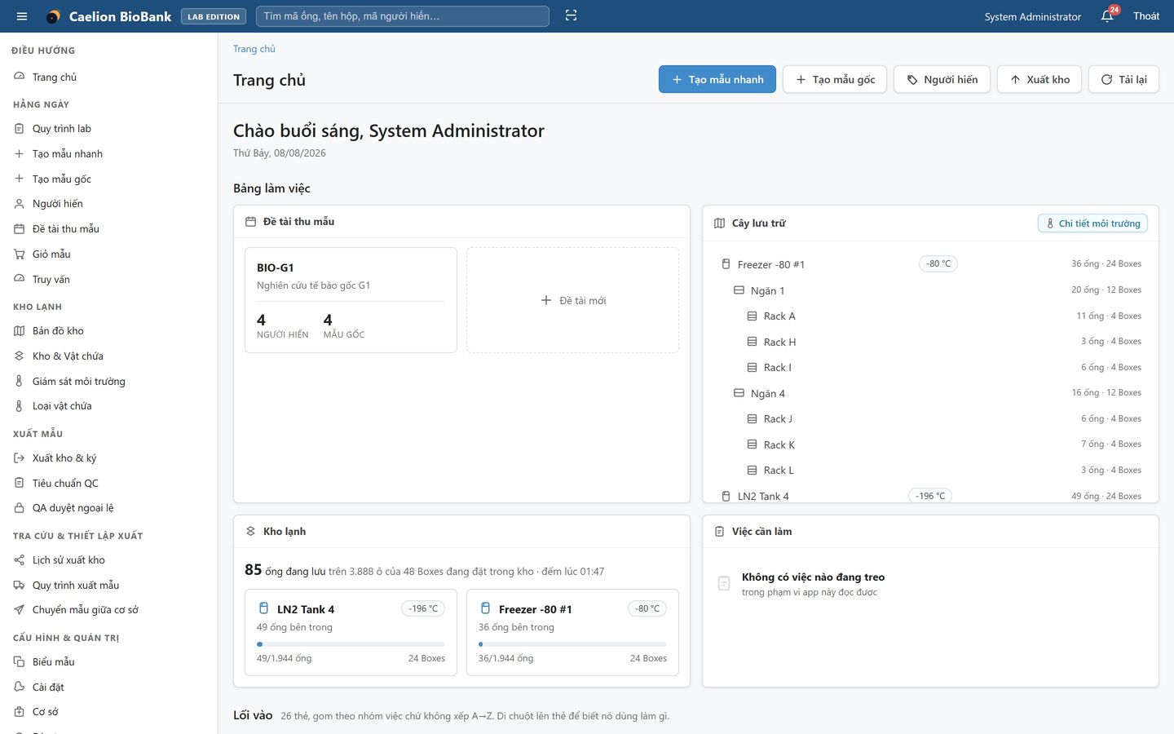Click the barcode scan icon
1174x734 pixels.
[571, 16]
